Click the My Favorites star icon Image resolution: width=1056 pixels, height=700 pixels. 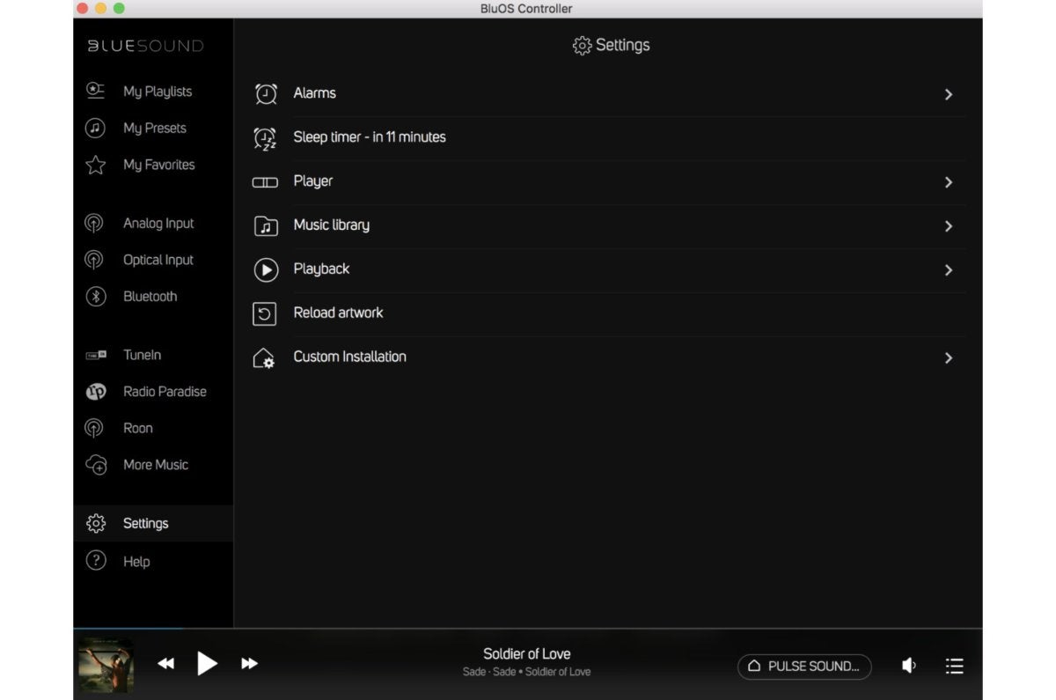pos(95,165)
